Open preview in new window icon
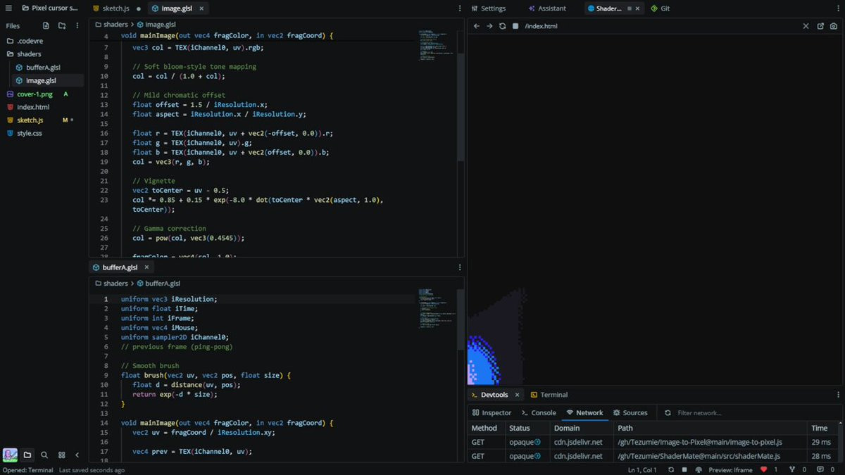This screenshot has height=475, width=845. click(x=820, y=26)
